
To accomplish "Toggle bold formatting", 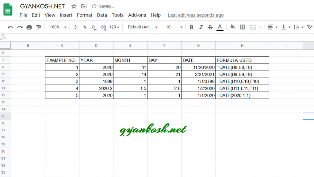I will 191,27.
